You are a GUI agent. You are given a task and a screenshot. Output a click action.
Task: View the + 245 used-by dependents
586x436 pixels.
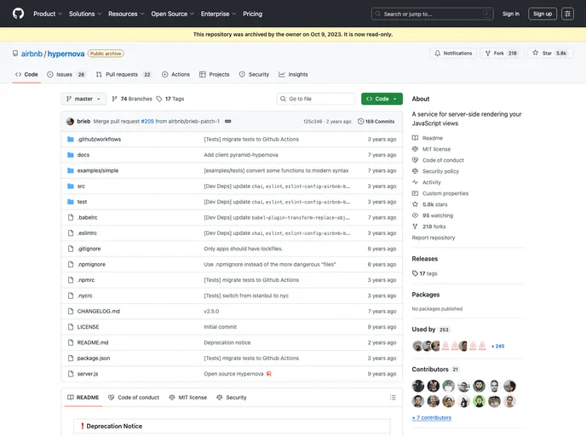point(497,347)
